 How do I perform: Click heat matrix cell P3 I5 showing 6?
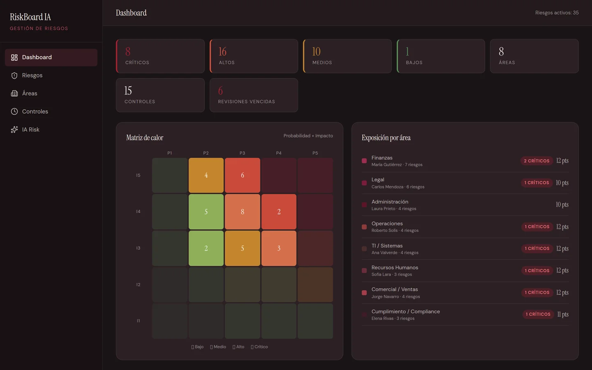[x=243, y=176]
